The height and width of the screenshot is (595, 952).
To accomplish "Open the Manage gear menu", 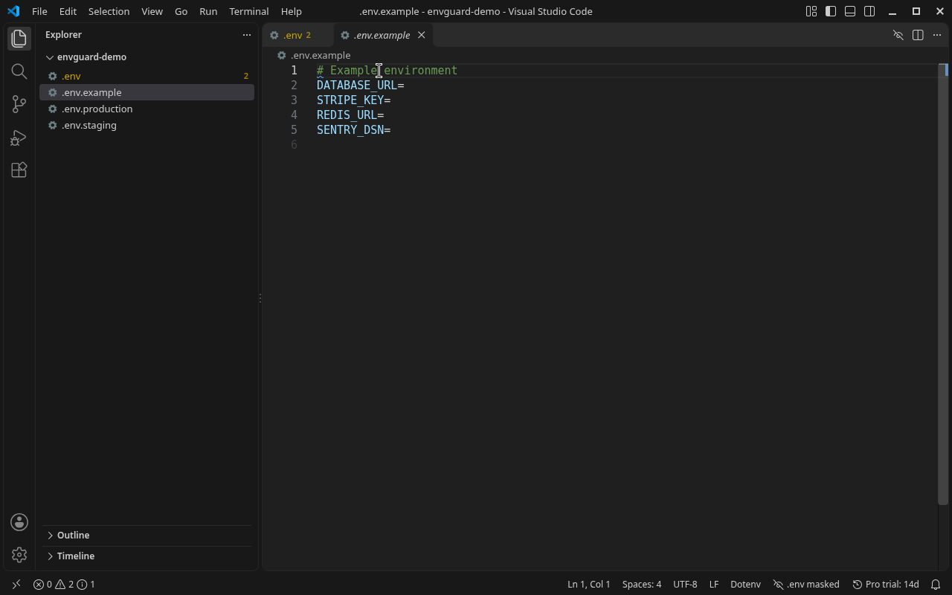I will (x=19, y=555).
